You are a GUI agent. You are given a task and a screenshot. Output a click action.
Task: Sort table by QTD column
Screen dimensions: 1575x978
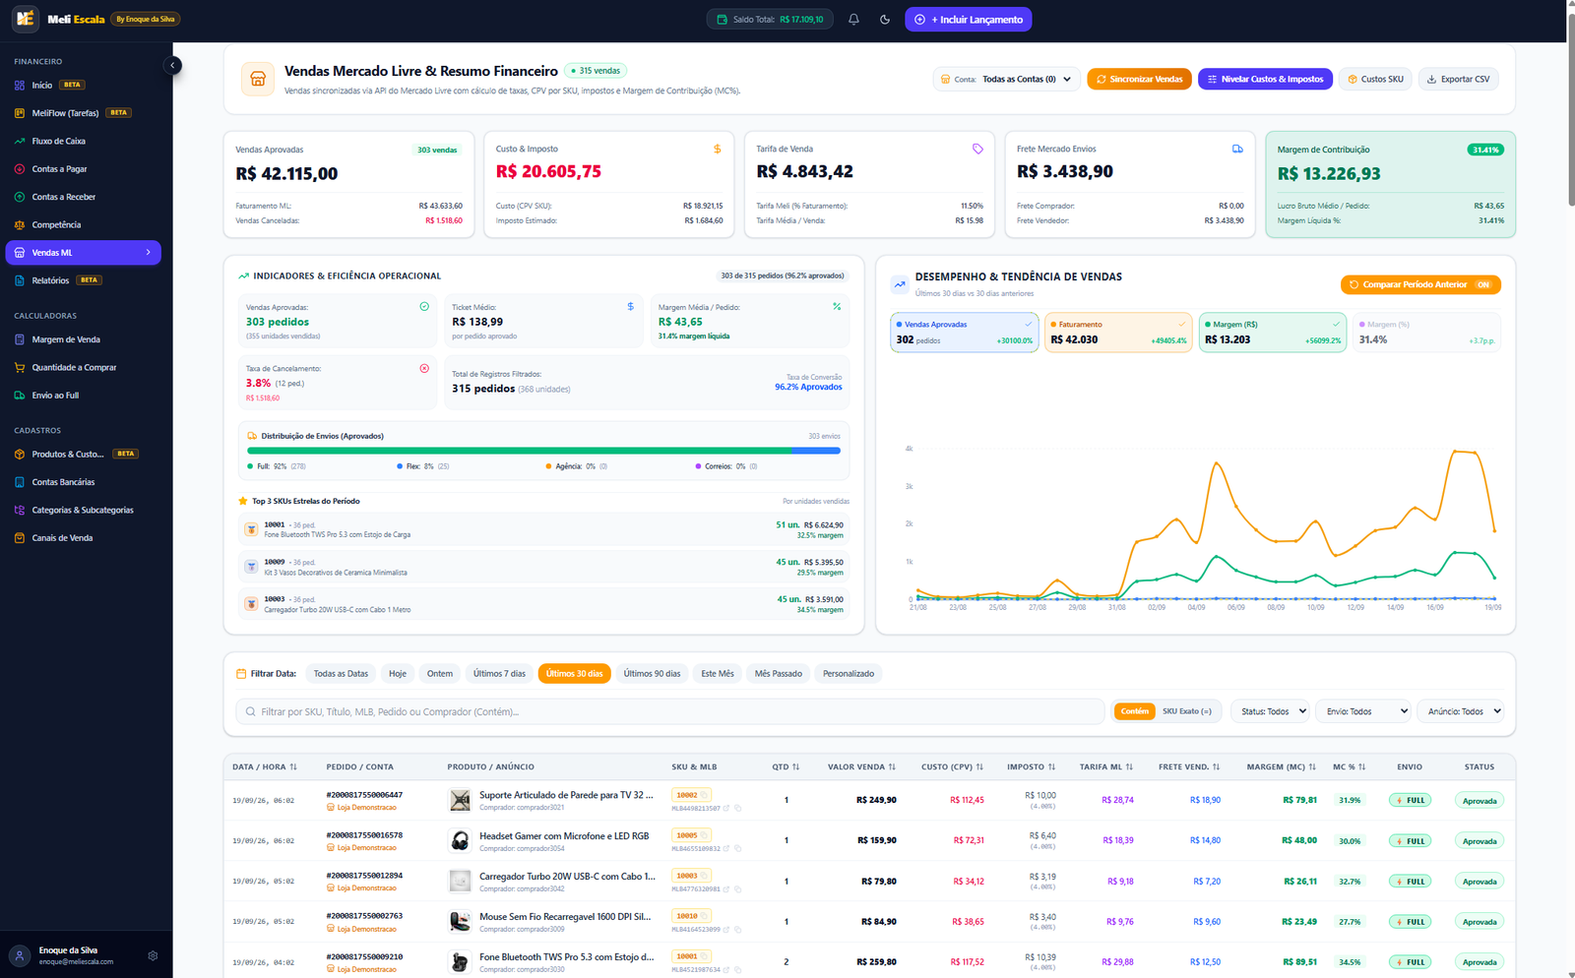[786, 767]
